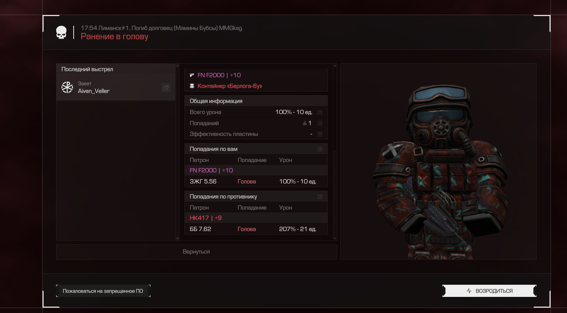This screenshot has width=567, height=313.
Task: Open help icon for Эффективность пластины
Action: point(320,134)
